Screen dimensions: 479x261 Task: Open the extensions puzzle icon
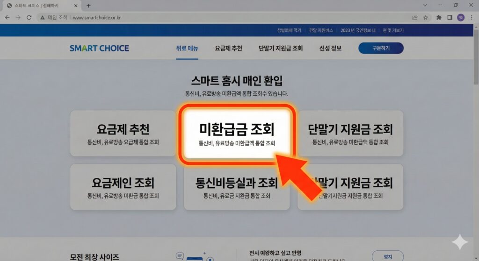coord(439,17)
